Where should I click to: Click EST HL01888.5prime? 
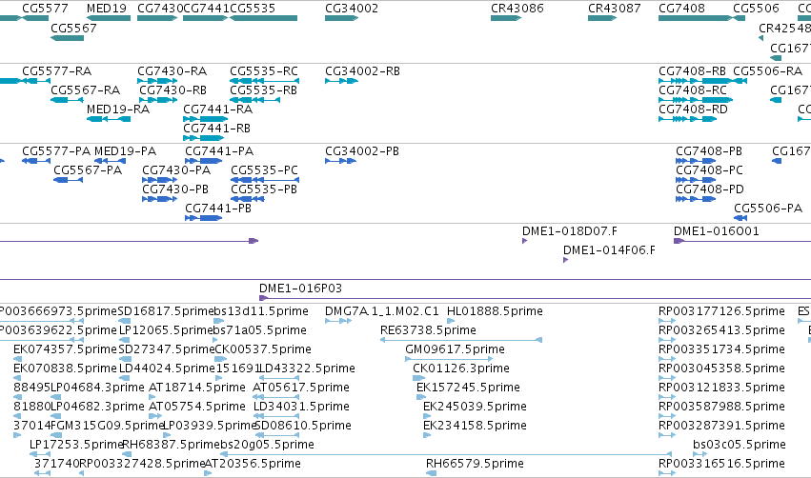(450, 321)
